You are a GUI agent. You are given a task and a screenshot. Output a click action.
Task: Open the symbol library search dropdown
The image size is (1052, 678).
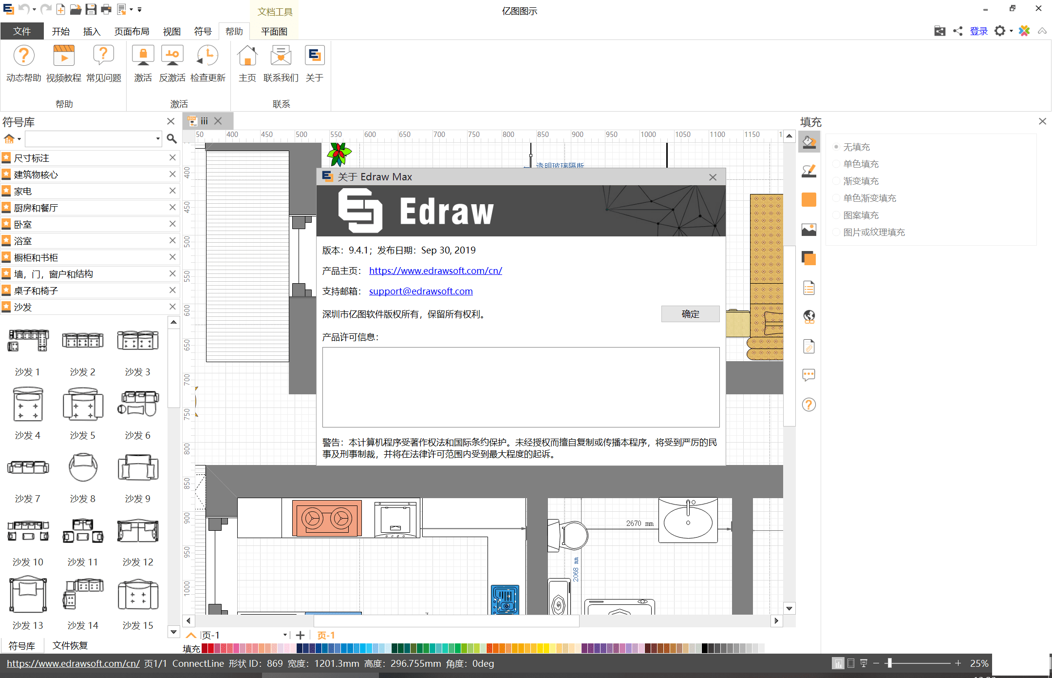[158, 139]
